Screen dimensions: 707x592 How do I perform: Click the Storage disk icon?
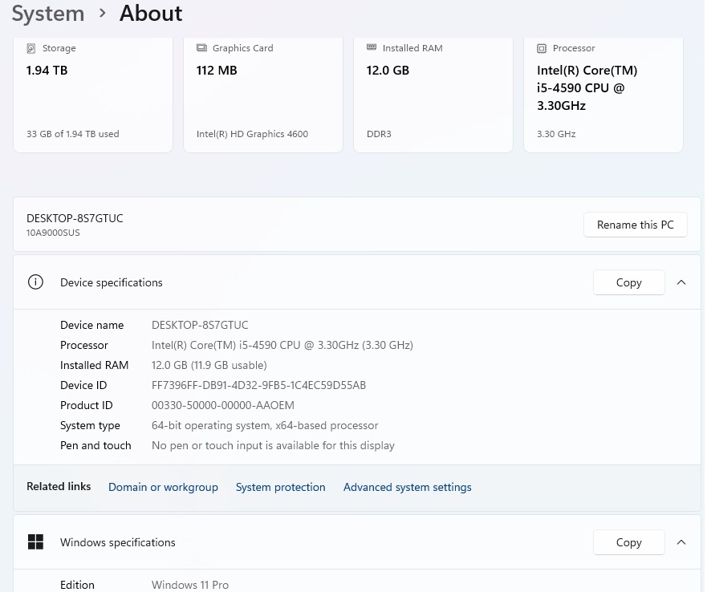click(x=31, y=48)
